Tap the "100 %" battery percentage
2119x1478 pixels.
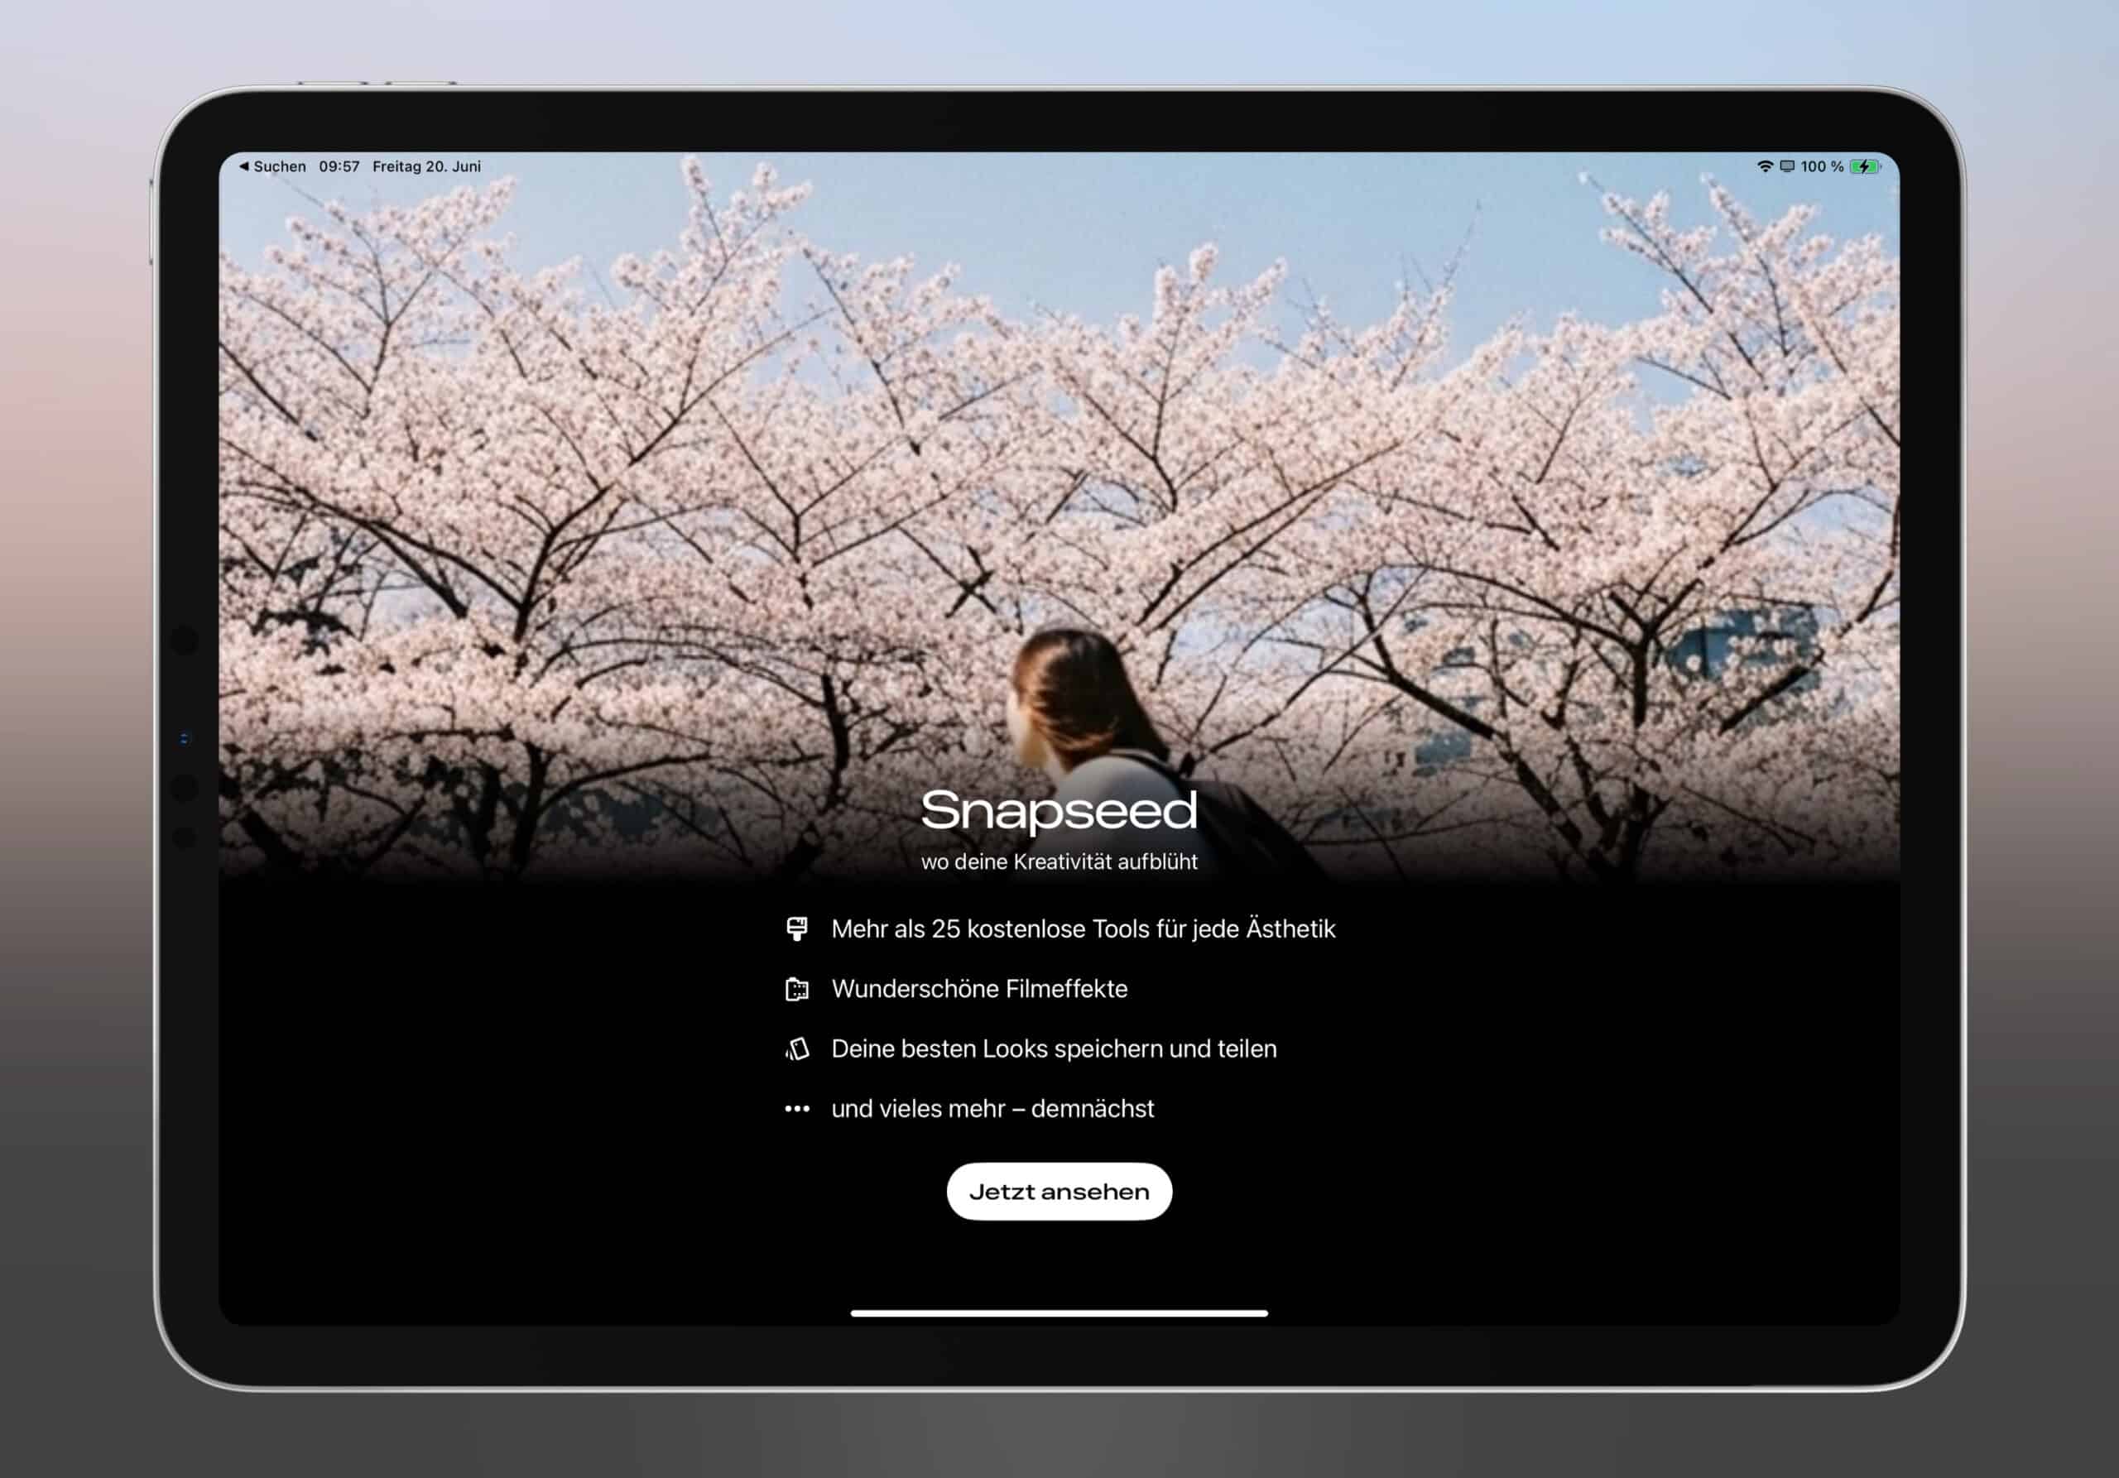click(x=1822, y=166)
